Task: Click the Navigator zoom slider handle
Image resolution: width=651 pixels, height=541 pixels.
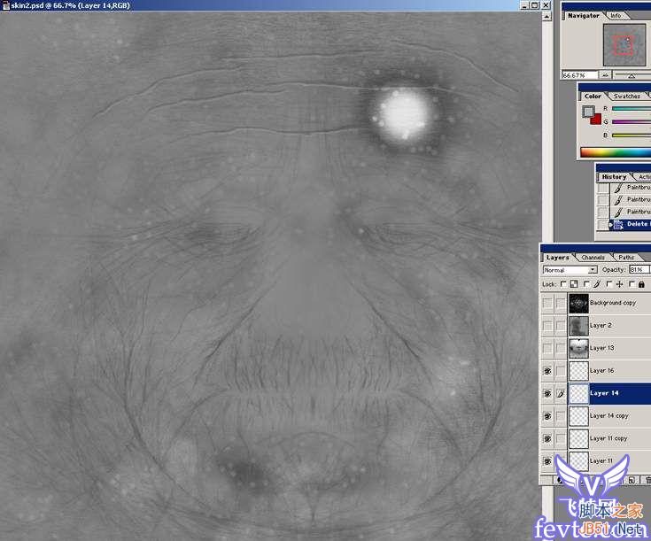Action: click(632, 76)
